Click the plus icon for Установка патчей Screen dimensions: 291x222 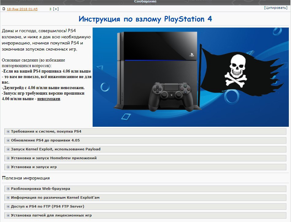[8, 216]
